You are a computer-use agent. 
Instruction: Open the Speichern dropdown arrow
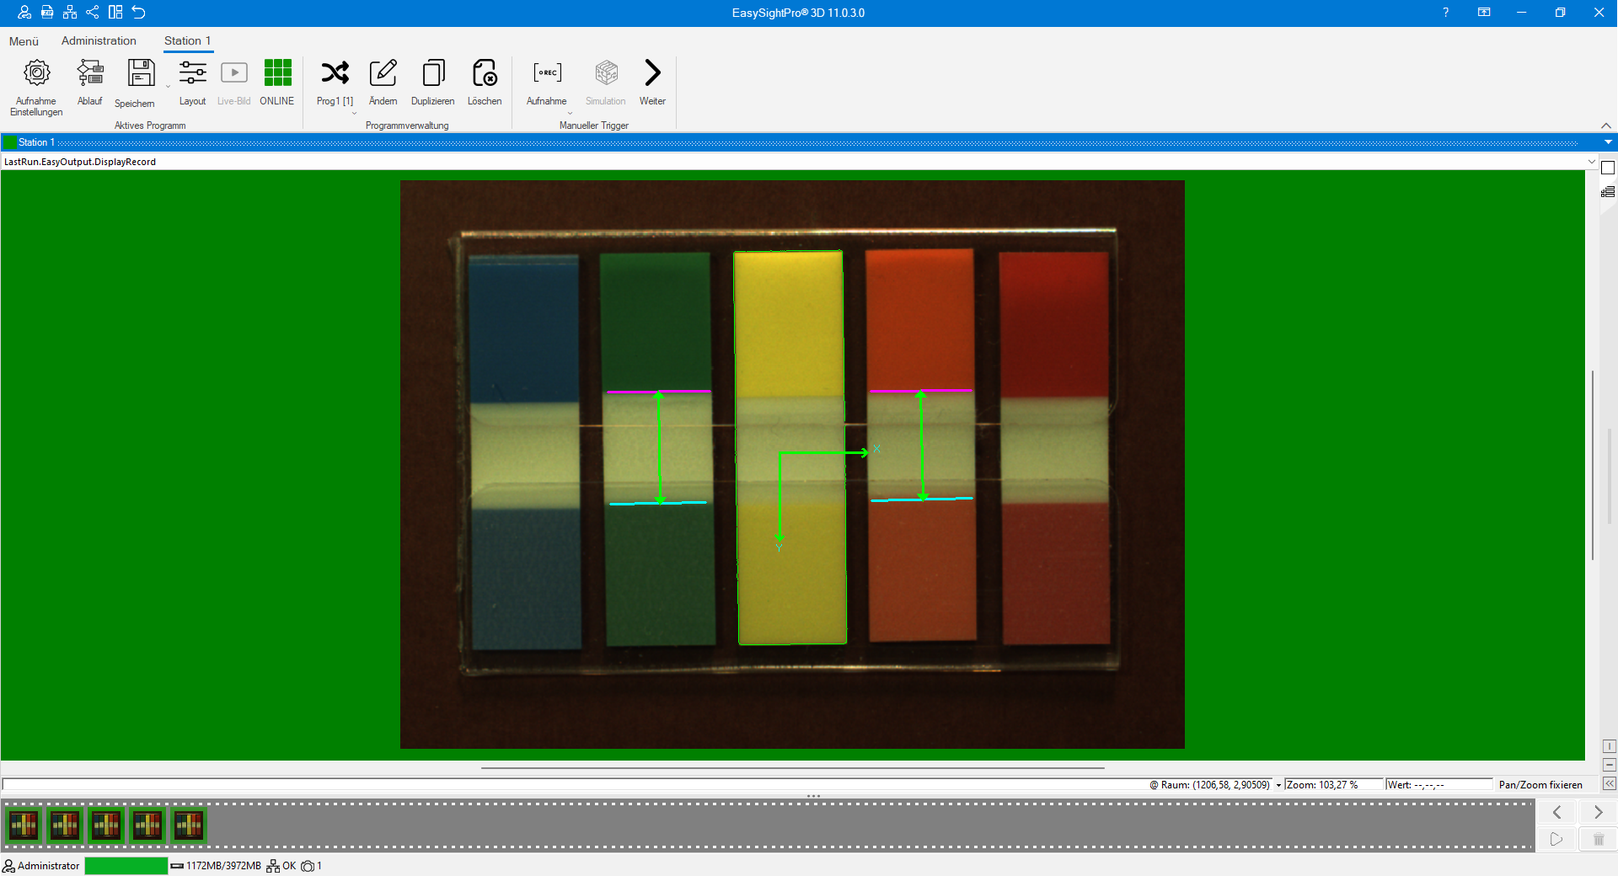tap(168, 87)
